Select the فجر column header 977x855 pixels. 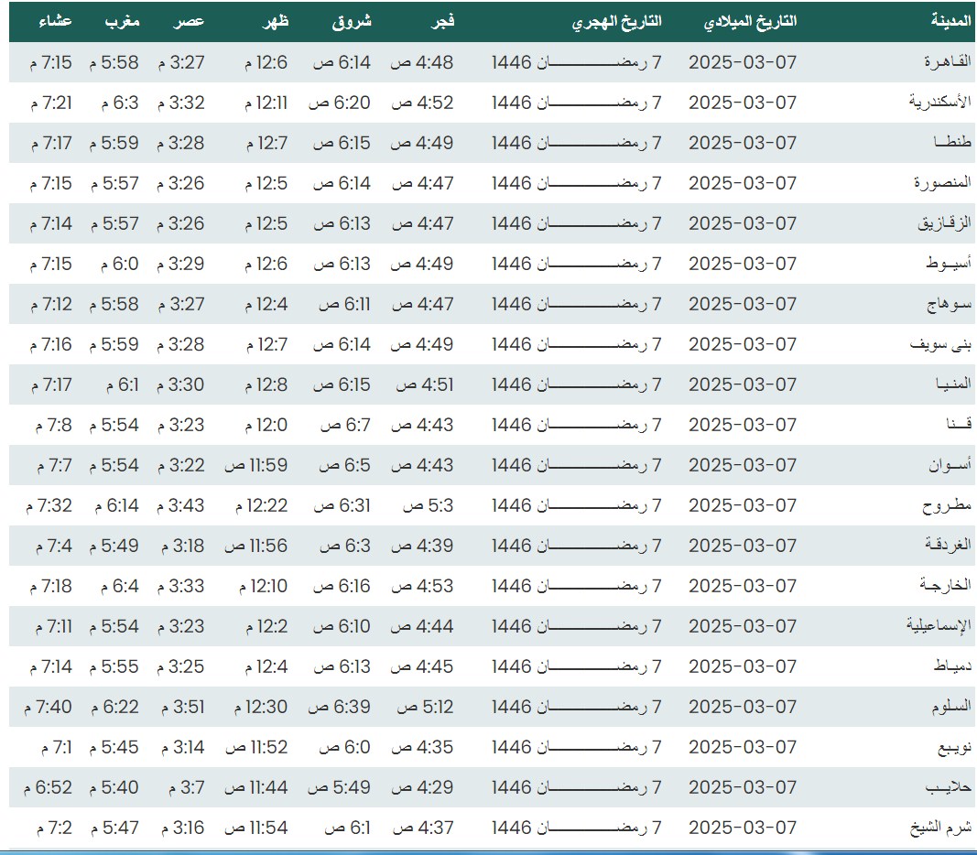tap(443, 21)
